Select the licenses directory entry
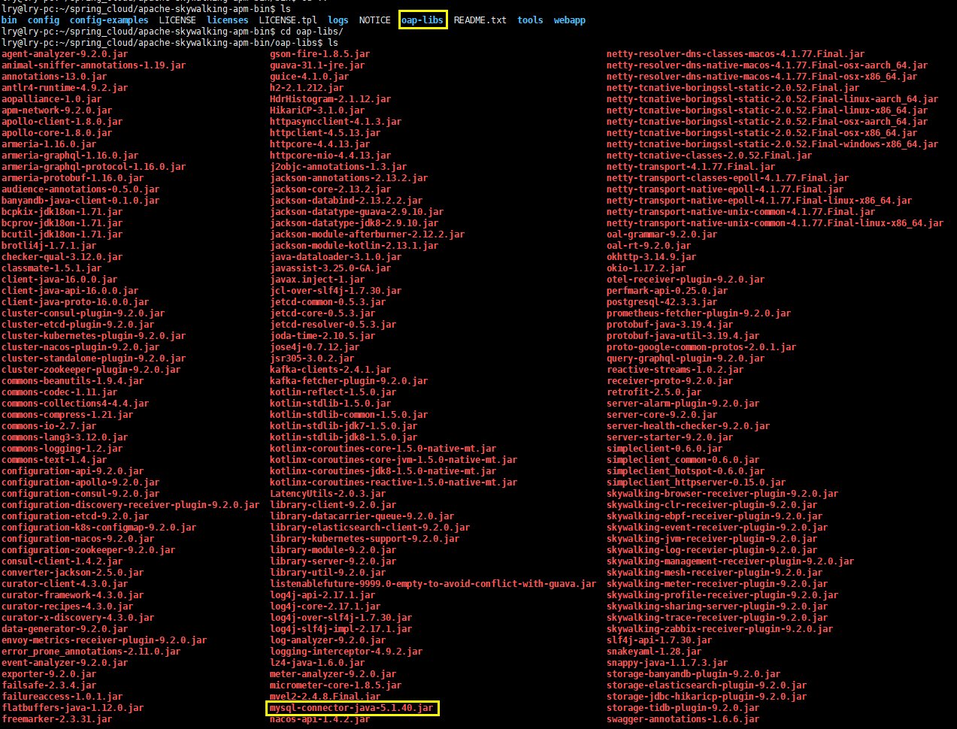The height and width of the screenshot is (729, 957). point(228,20)
